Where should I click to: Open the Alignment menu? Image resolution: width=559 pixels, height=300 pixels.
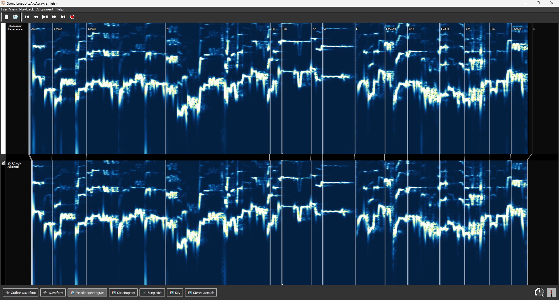[x=45, y=9]
